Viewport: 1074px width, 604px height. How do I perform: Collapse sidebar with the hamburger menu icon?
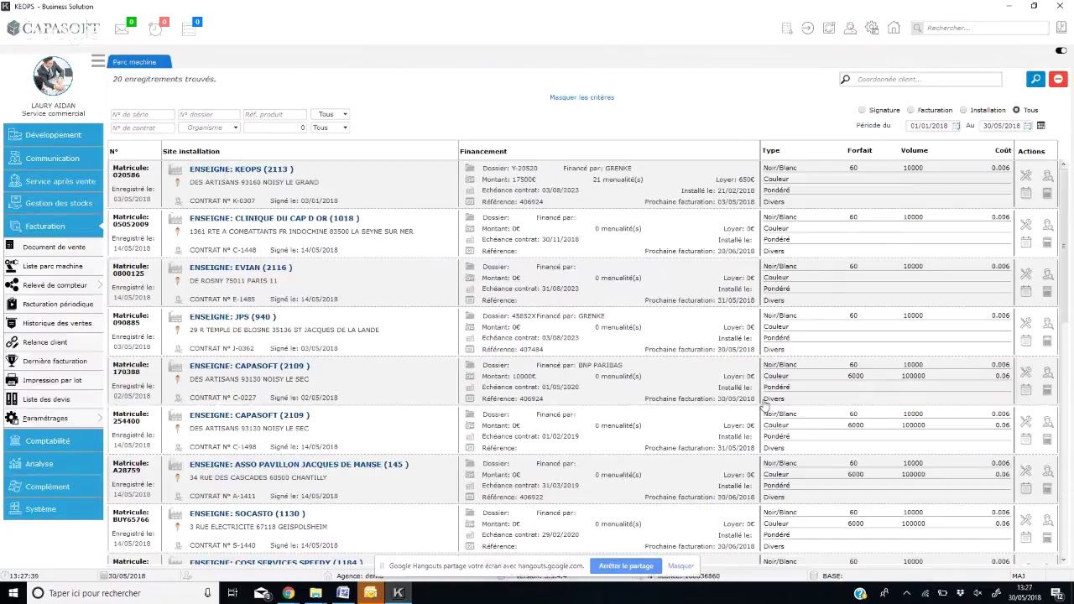(98, 60)
